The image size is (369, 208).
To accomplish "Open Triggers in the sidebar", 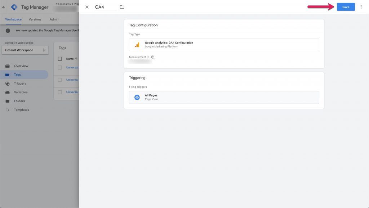I will (x=20, y=83).
